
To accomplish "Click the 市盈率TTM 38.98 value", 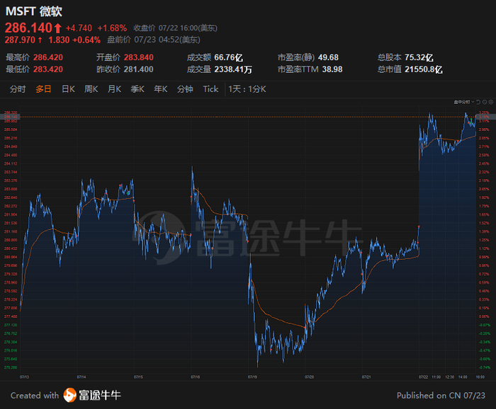I will click(332, 69).
